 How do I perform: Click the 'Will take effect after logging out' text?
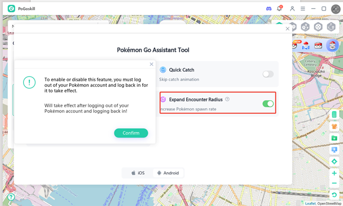point(87,108)
